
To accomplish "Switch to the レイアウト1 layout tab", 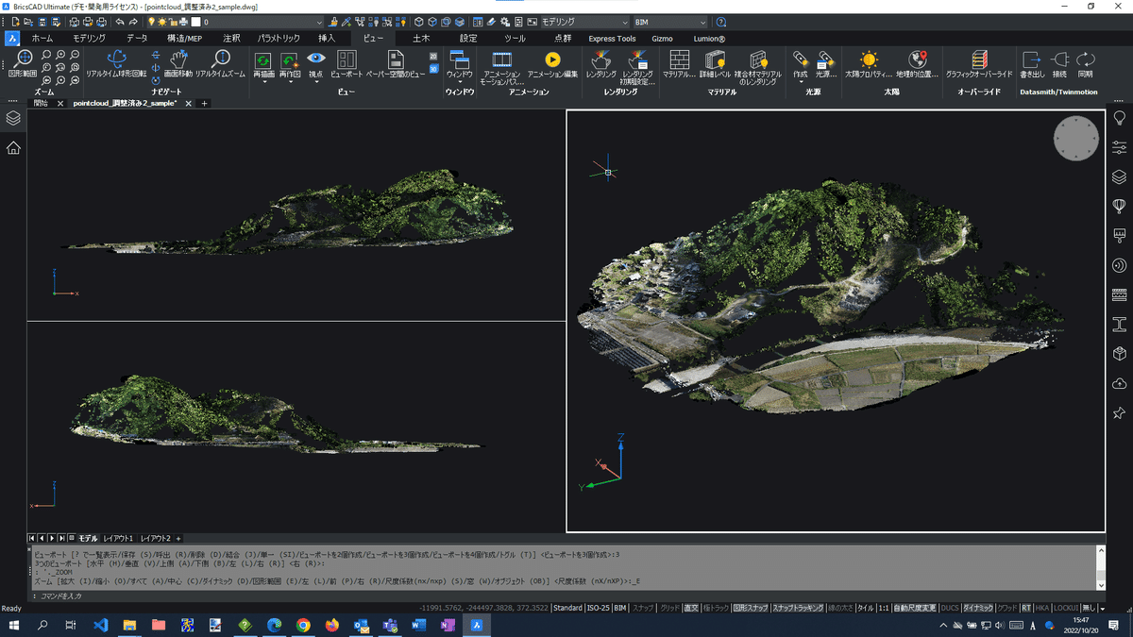I will (x=118, y=537).
